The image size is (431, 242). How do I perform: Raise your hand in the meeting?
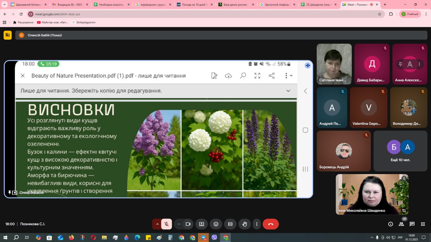tap(245, 224)
